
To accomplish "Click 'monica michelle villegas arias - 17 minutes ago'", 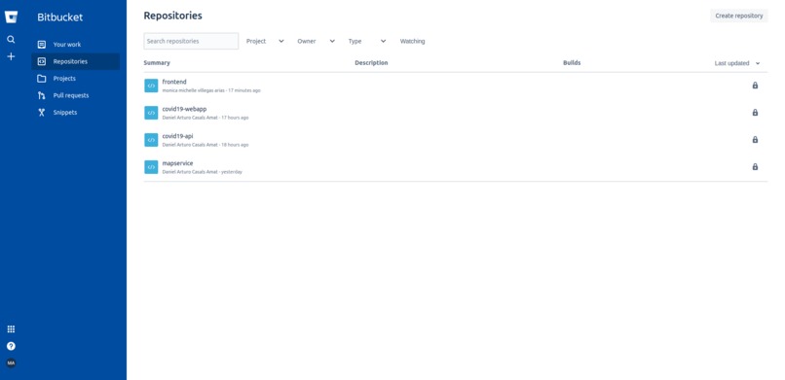I will pyautogui.click(x=211, y=90).
